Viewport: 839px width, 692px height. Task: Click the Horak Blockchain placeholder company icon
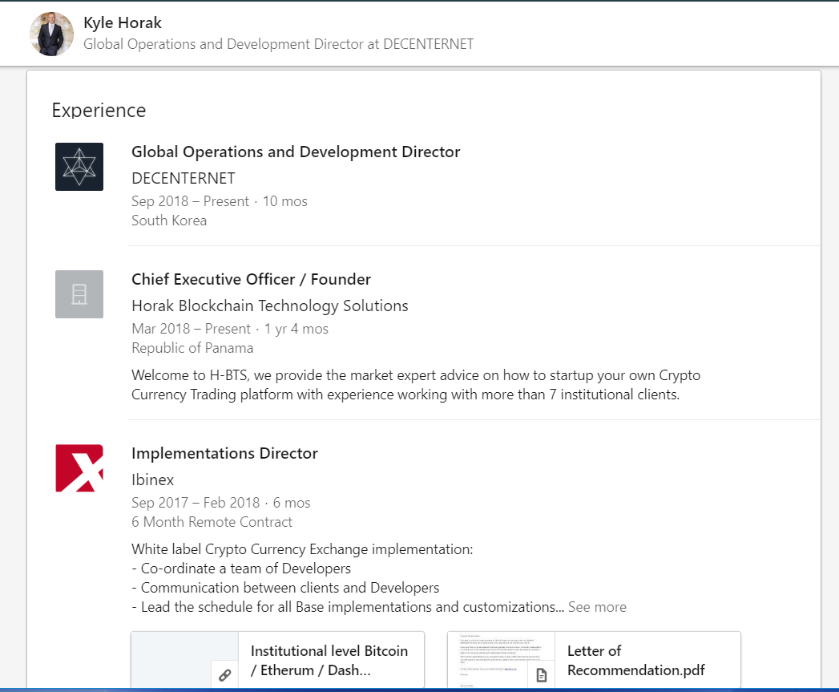[79, 294]
